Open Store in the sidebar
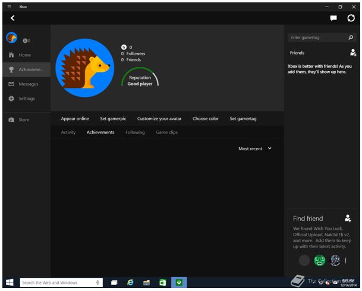Viewport: 362px width, 291px height. pyautogui.click(x=27, y=120)
